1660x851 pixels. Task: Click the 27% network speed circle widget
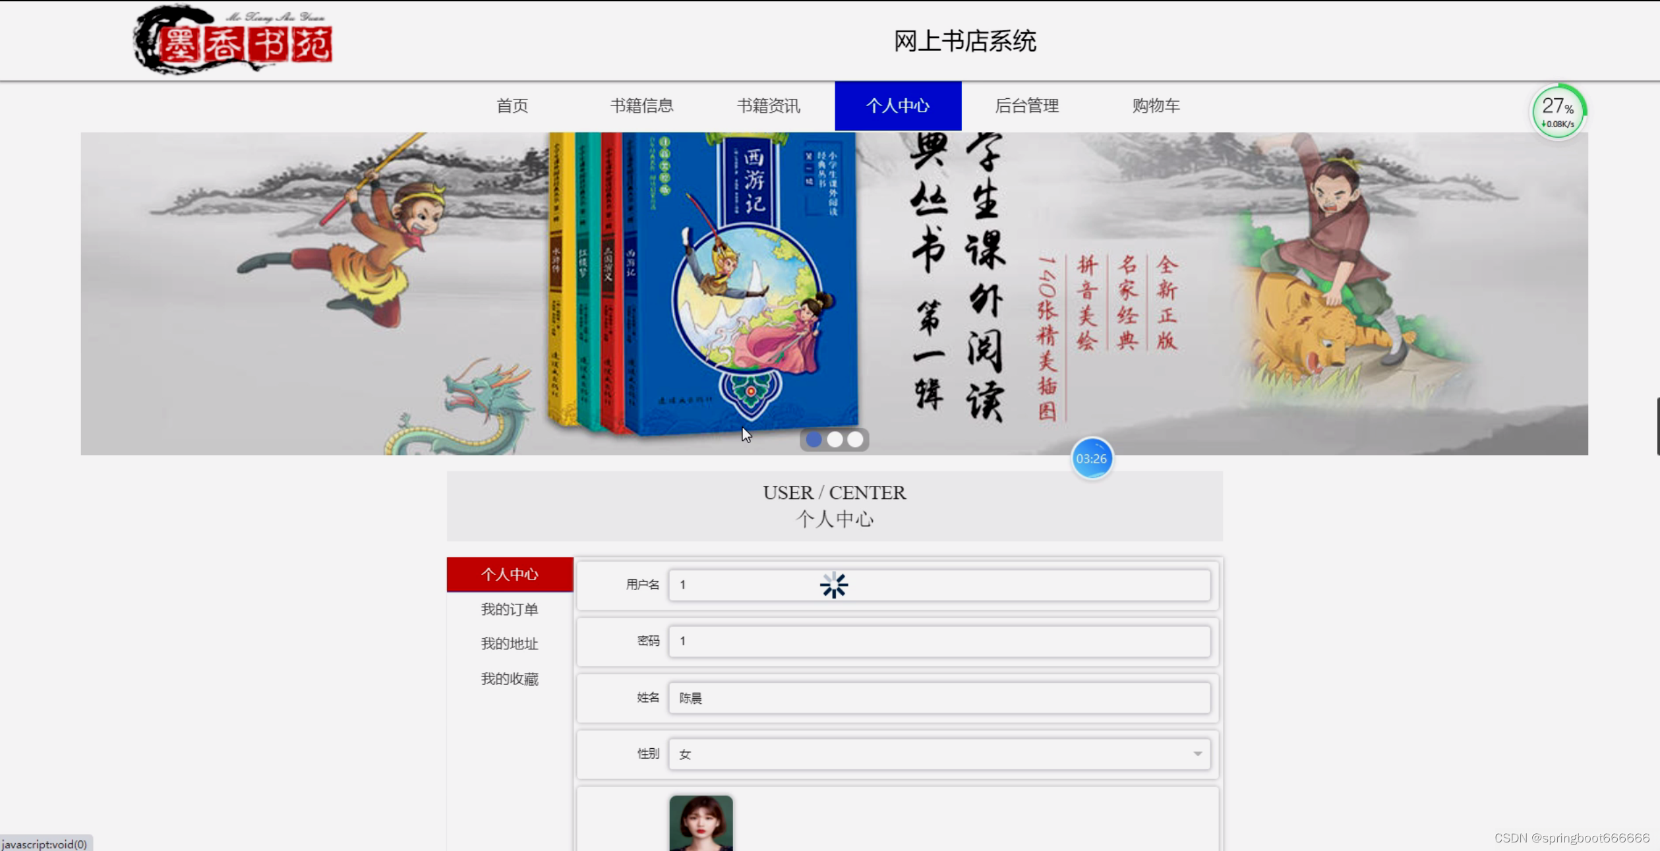coord(1558,112)
